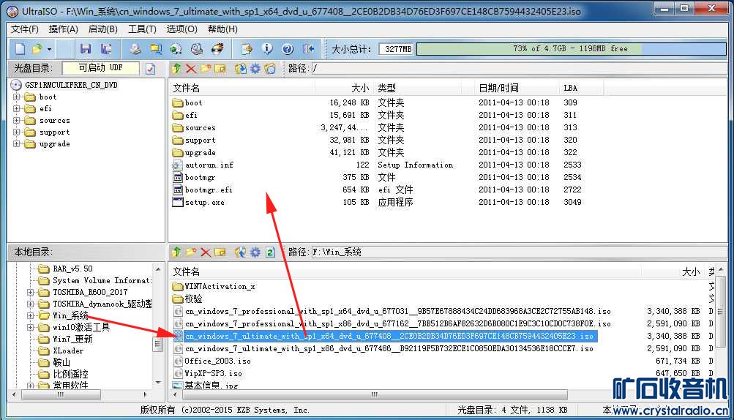Click the round info 'i' toolbar icon
Screen dimensions: 734x420
(x=267, y=49)
